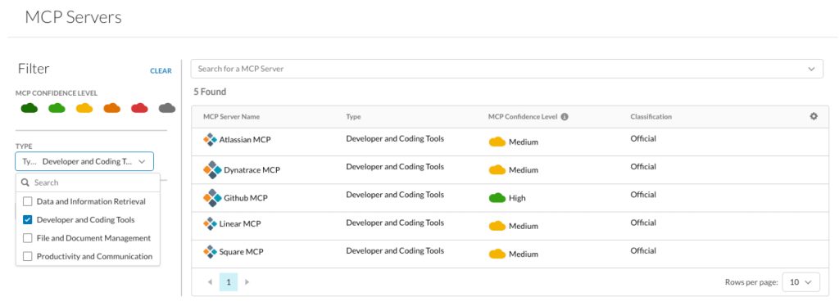Collapse the Type filter dropdown
This screenshot has height=306, width=839.
pos(142,161)
